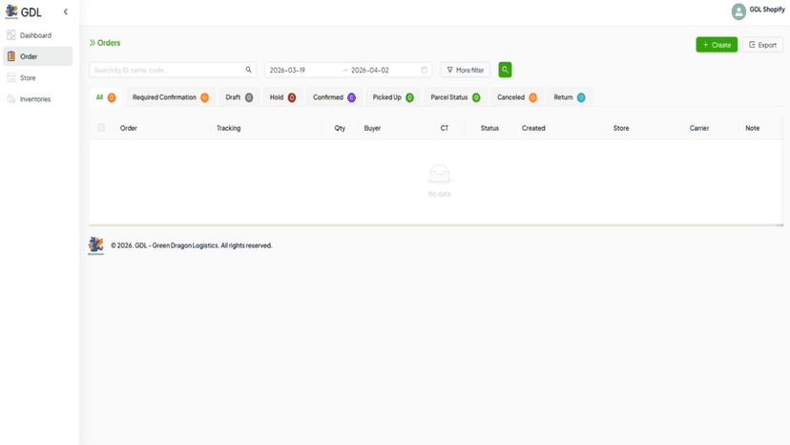Switch to the All tab
The height and width of the screenshot is (445, 790).
pos(106,97)
